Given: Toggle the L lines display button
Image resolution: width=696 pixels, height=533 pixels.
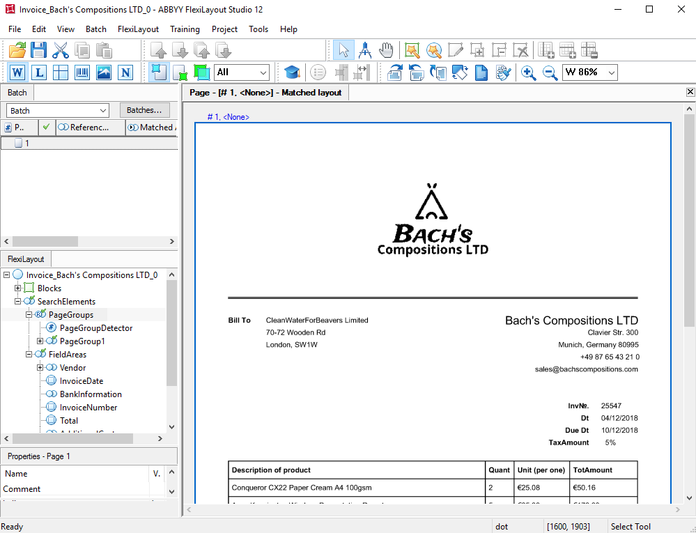Looking at the screenshot, I should (39, 72).
